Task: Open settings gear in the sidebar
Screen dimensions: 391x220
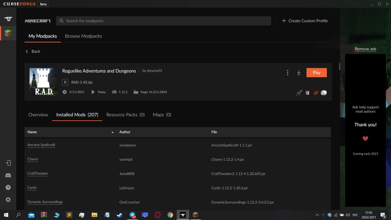Action: coord(8,200)
